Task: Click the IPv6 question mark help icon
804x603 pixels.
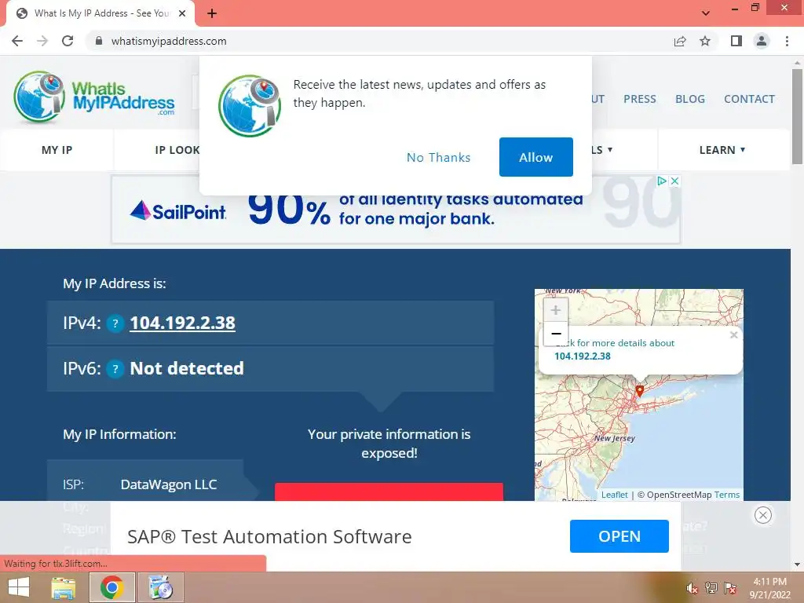Action: (115, 369)
